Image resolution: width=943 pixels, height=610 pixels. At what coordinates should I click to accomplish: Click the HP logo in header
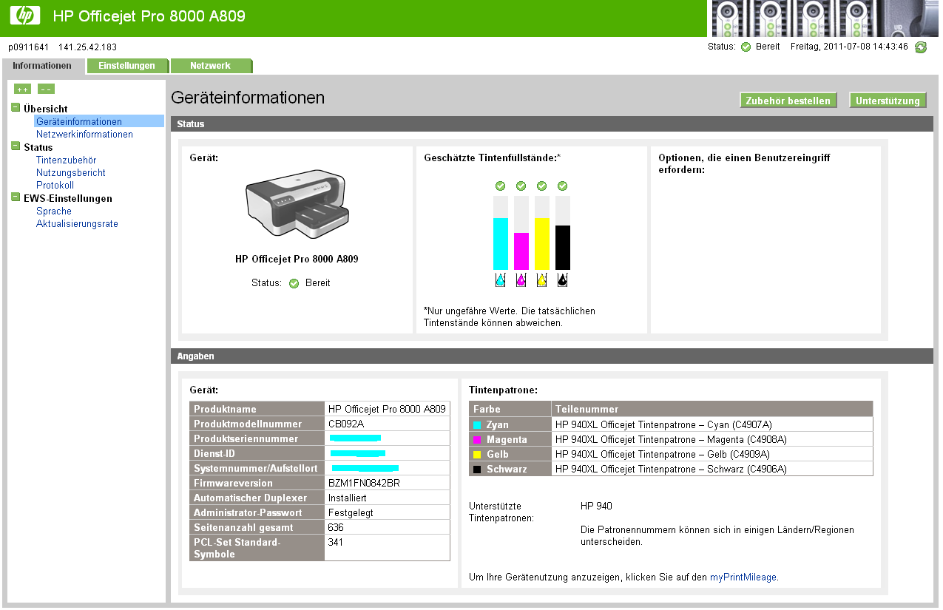(x=26, y=16)
